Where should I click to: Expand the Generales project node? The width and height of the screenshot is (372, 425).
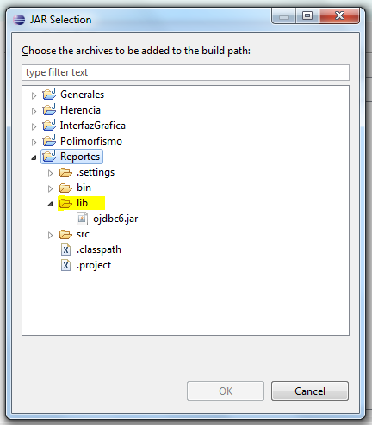pyautogui.click(x=34, y=95)
